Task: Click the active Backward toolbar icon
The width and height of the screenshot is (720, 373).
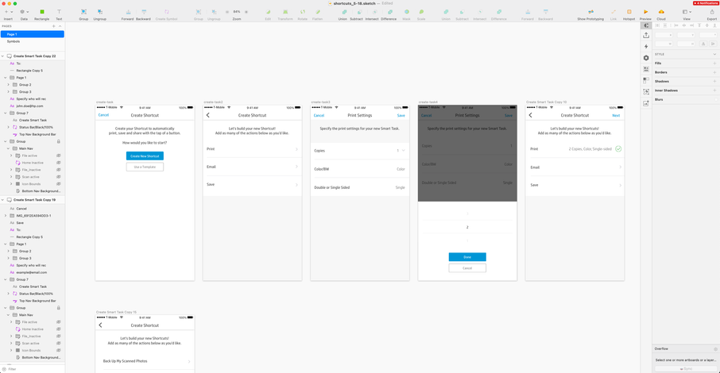Action: [x=143, y=13]
